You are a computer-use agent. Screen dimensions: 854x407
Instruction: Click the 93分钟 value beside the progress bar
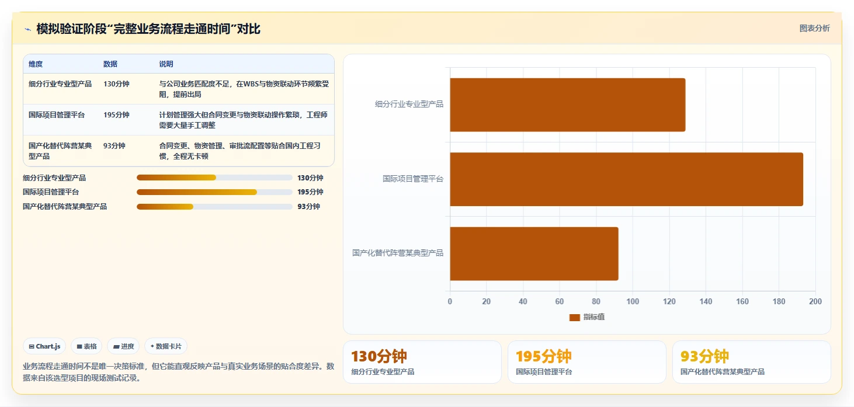(308, 207)
